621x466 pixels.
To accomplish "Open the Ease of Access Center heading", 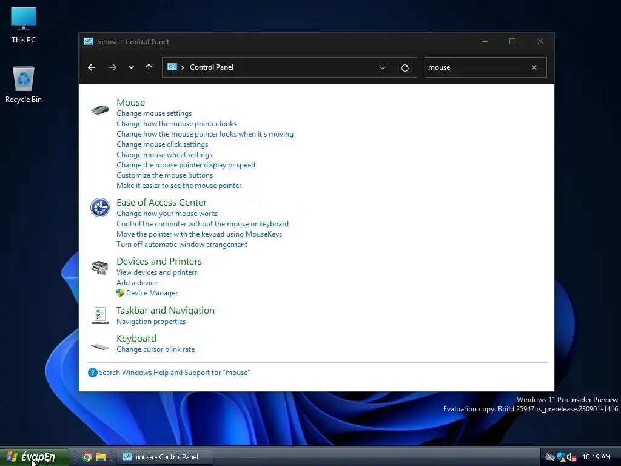I will click(x=161, y=203).
